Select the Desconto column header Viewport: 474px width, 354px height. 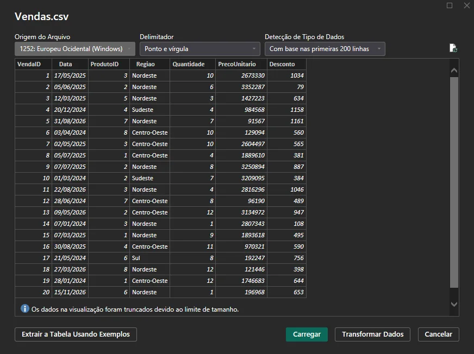286,64
